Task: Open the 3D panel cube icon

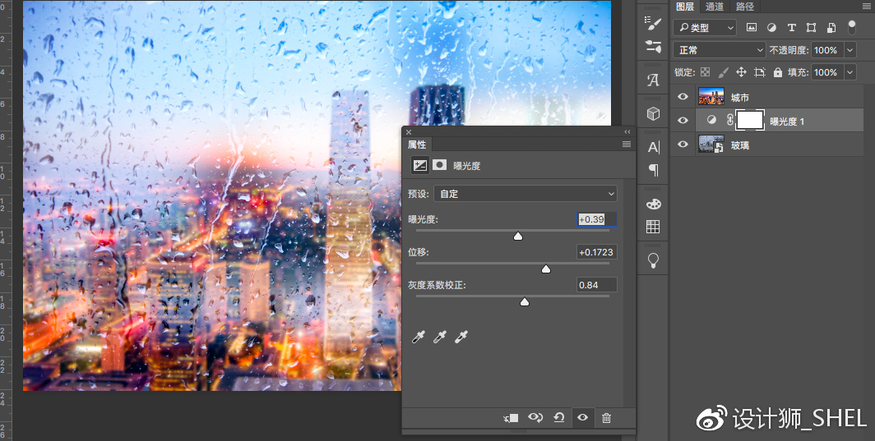Action: click(x=653, y=113)
